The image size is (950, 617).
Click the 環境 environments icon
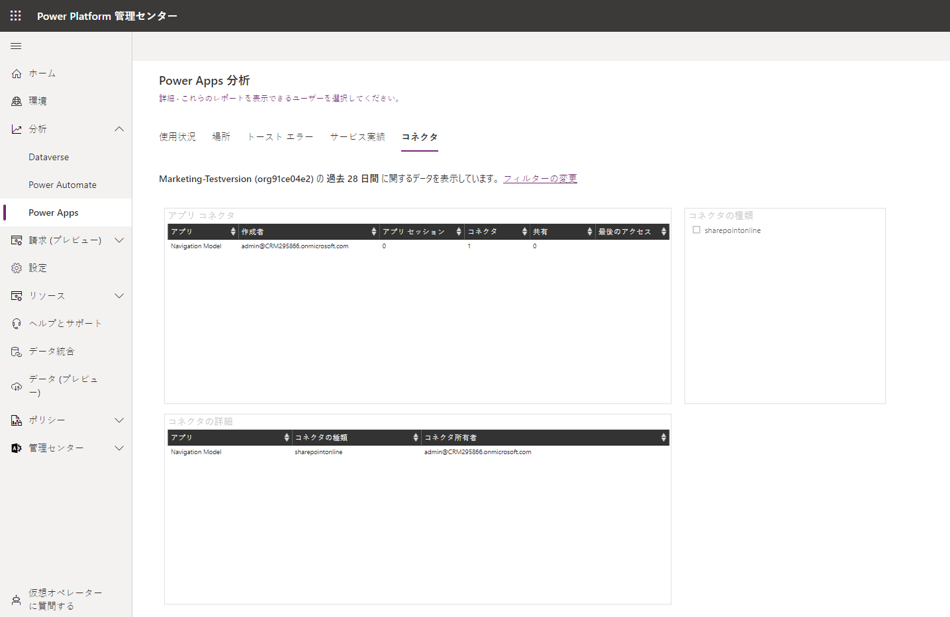pyautogui.click(x=17, y=101)
